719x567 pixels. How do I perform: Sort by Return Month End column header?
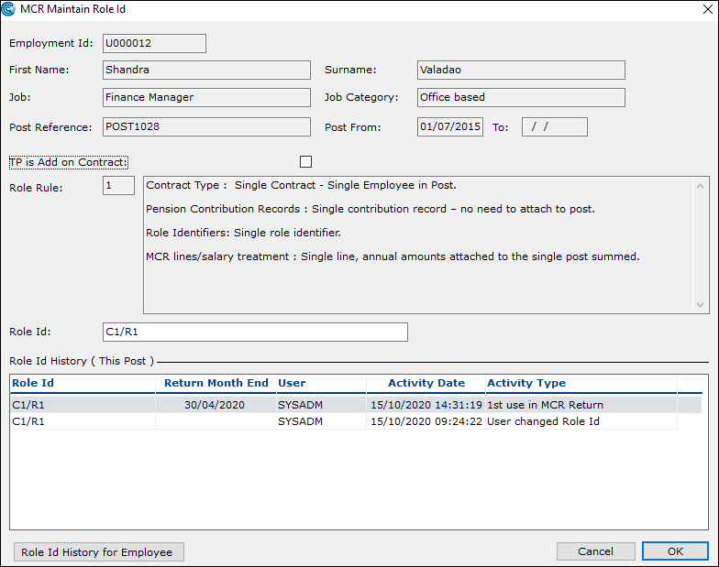coord(216,383)
